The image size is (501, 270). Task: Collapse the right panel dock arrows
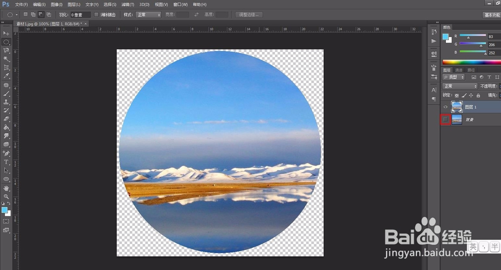(437, 23)
